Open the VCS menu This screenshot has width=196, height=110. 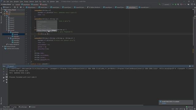(48, 2)
